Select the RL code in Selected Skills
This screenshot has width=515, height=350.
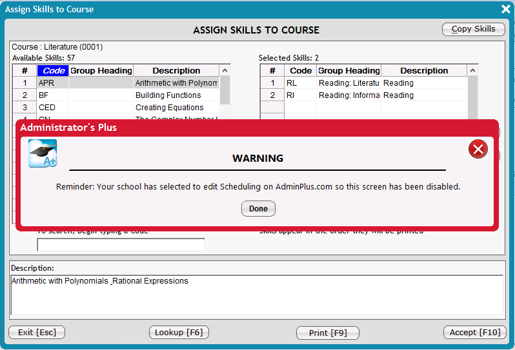coord(301,83)
